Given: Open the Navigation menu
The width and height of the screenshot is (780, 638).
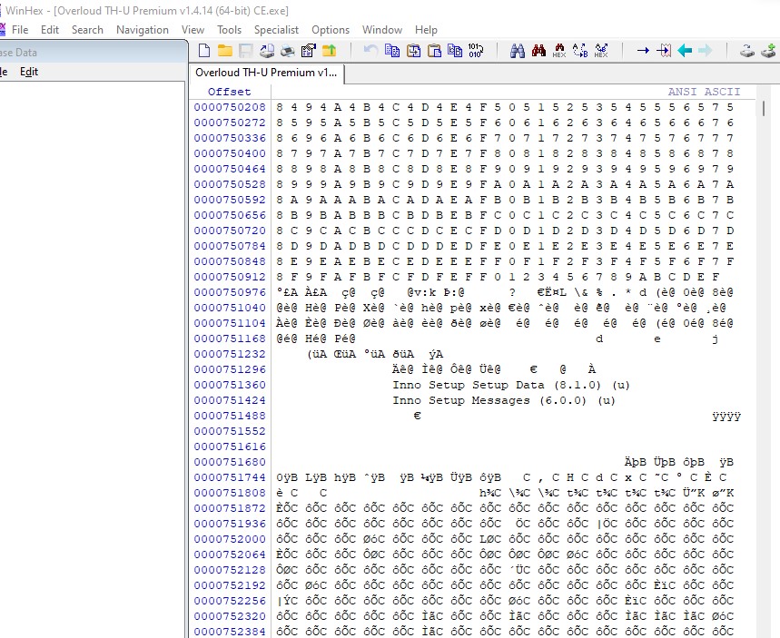Looking at the screenshot, I should click(143, 30).
